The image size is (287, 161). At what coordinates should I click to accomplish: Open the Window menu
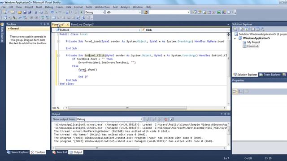(x=138, y=7)
